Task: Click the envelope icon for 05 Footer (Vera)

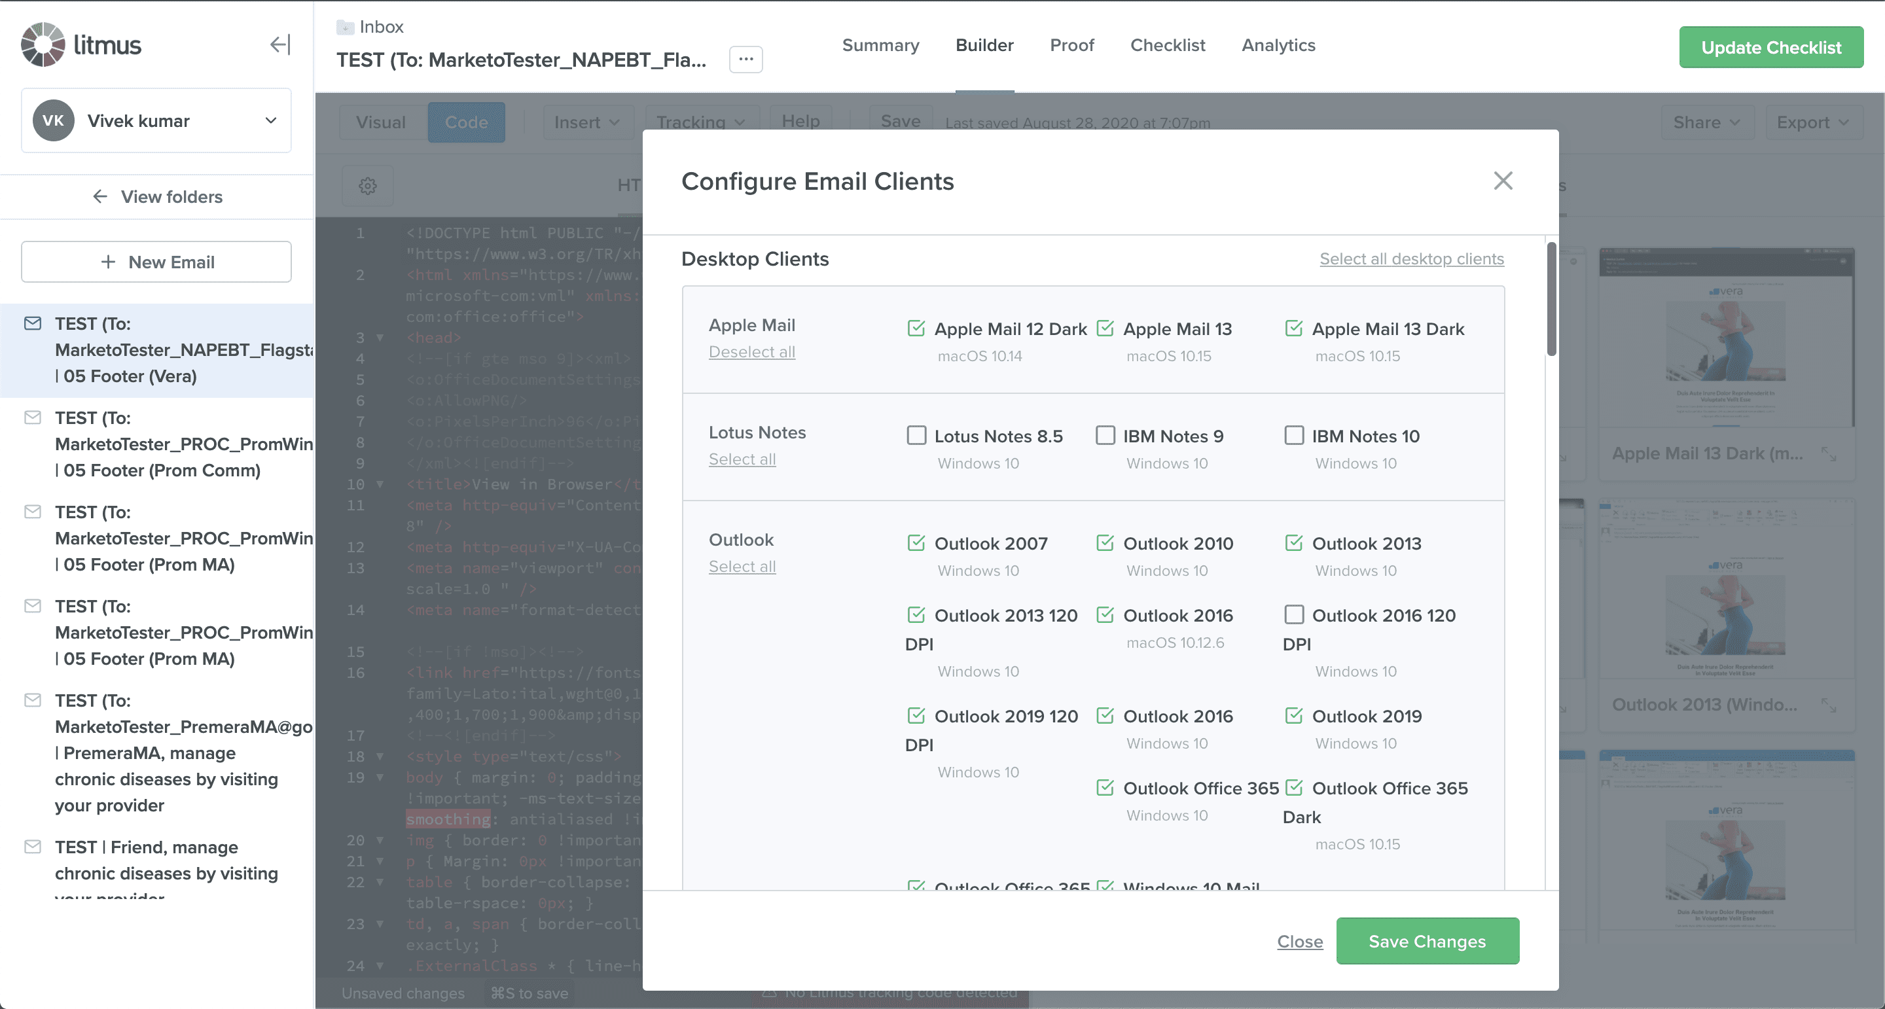Action: (33, 323)
